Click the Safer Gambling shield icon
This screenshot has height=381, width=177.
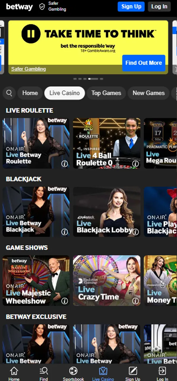tap(42, 7)
